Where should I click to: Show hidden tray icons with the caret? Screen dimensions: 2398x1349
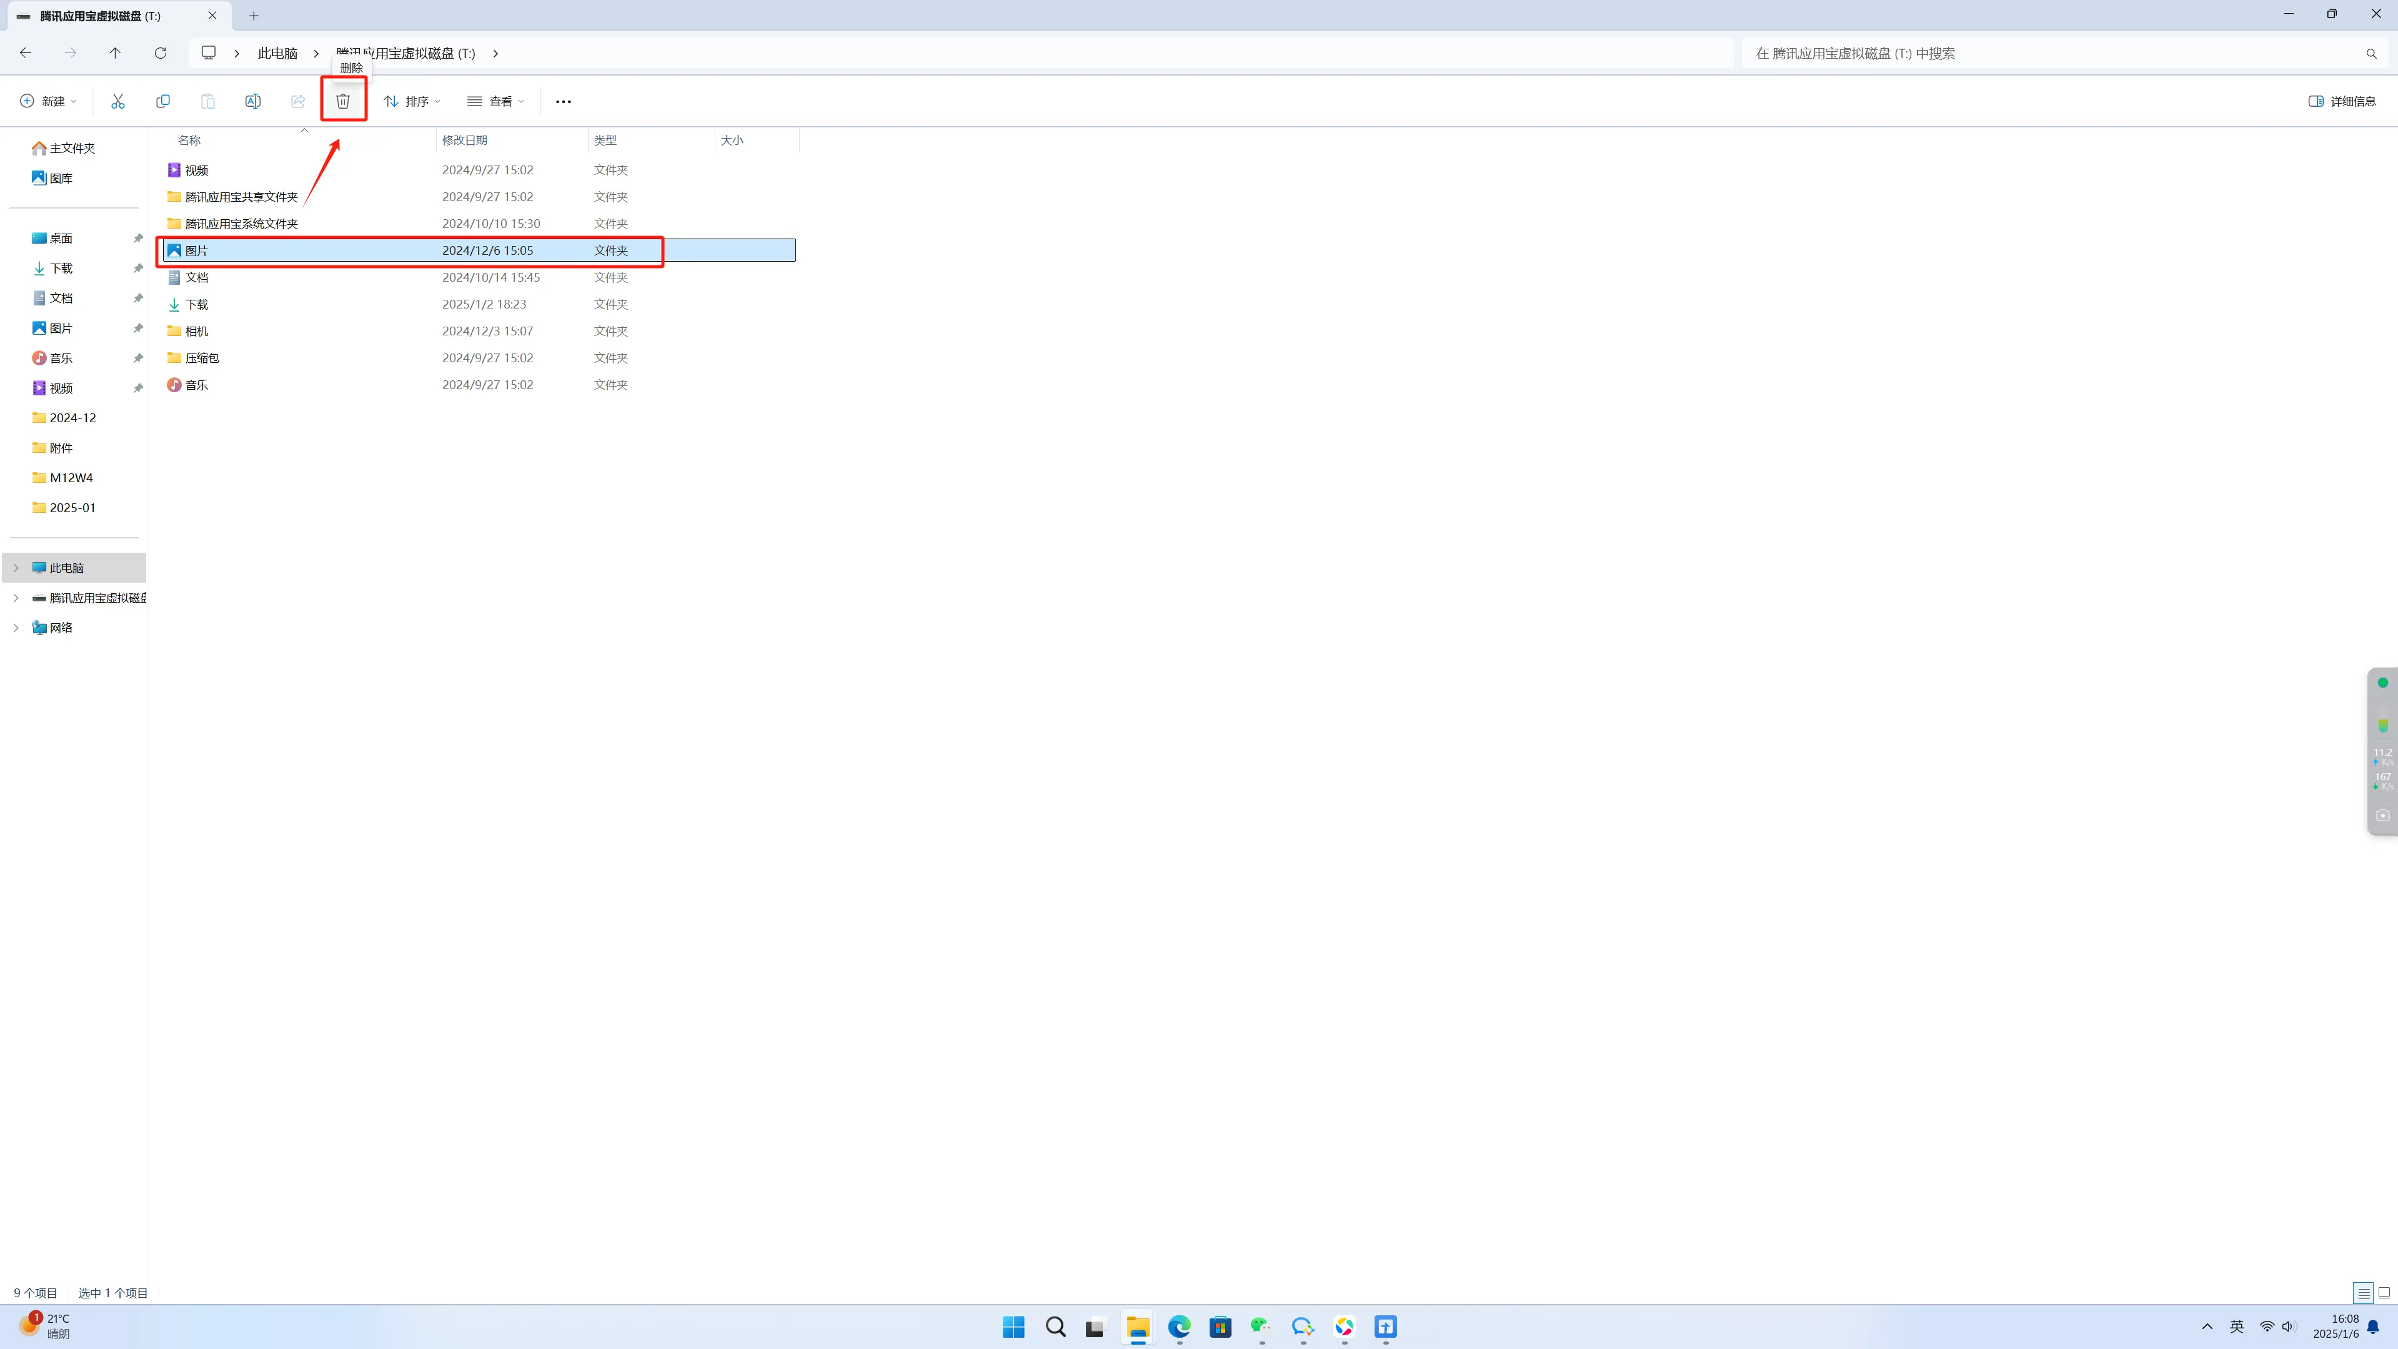(x=2206, y=1327)
